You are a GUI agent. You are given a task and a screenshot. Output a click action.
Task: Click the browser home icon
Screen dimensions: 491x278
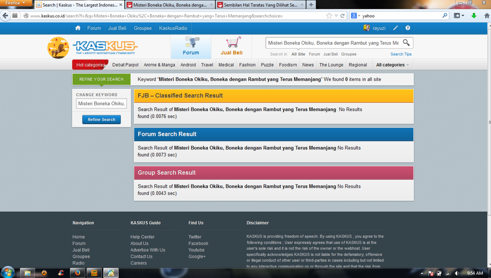pyautogui.click(x=487, y=16)
